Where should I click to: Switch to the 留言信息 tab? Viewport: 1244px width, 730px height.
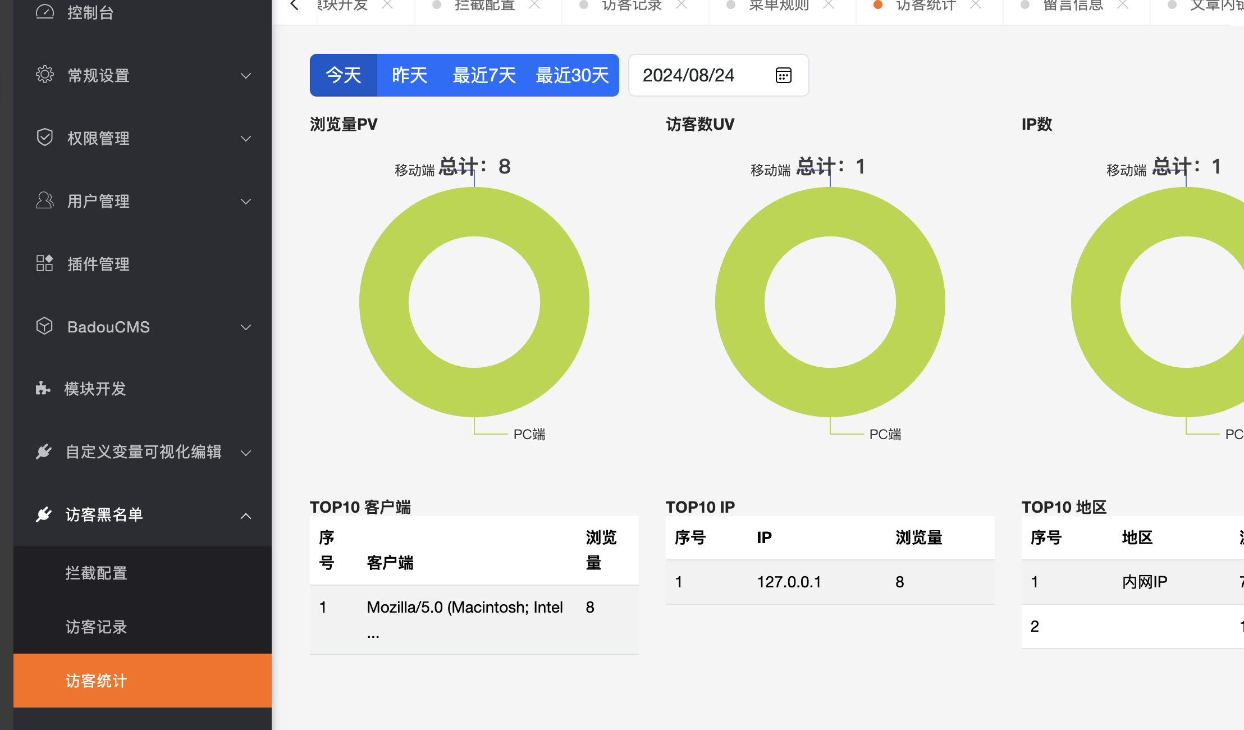[x=1072, y=6]
